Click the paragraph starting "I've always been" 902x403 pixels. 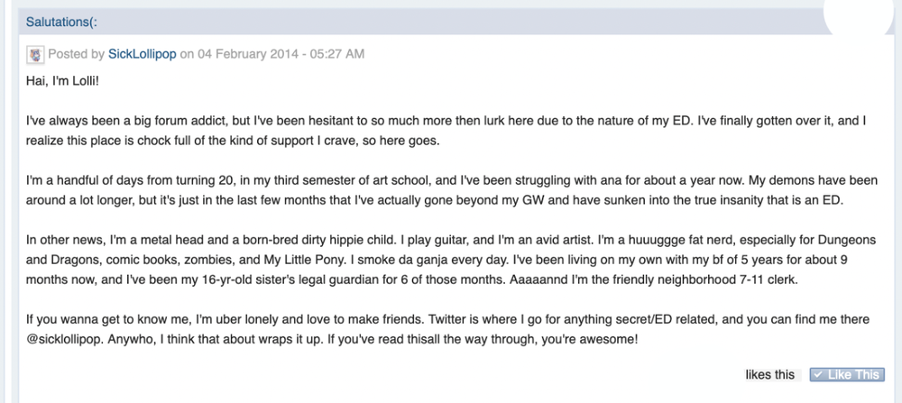click(x=446, y=131)
